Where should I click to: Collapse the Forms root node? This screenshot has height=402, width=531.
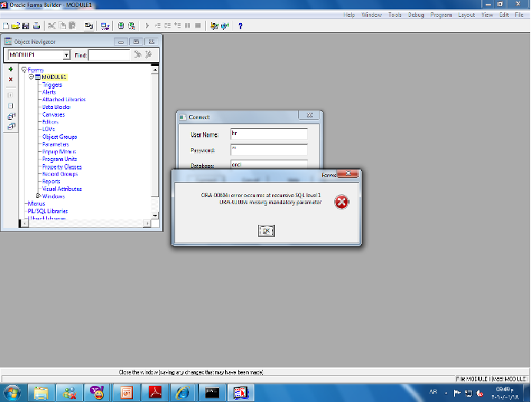tap(24, 70)
